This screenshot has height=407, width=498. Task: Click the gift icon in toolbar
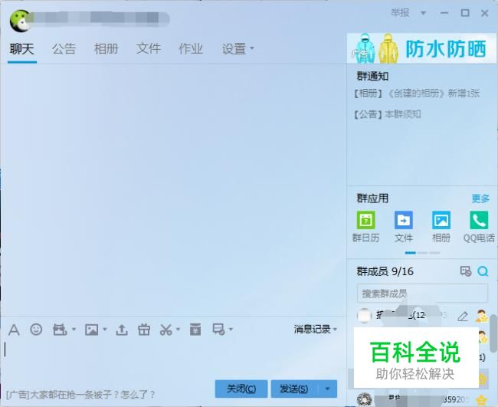coord(144,330)
